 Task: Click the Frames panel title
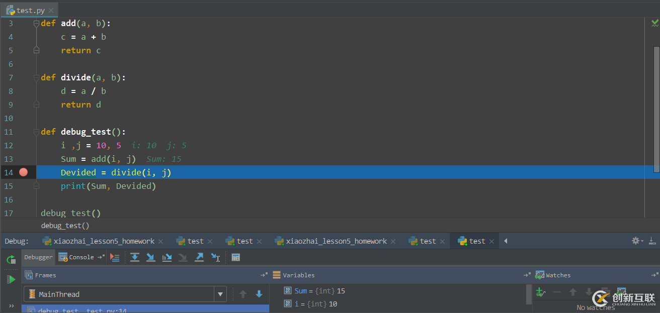pyautogui.click(x=45, y=275)
